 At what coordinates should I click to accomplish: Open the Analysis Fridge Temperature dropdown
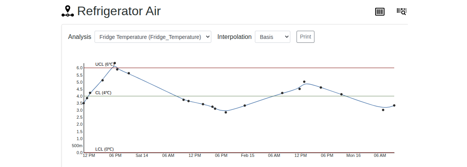pos(153,37)
